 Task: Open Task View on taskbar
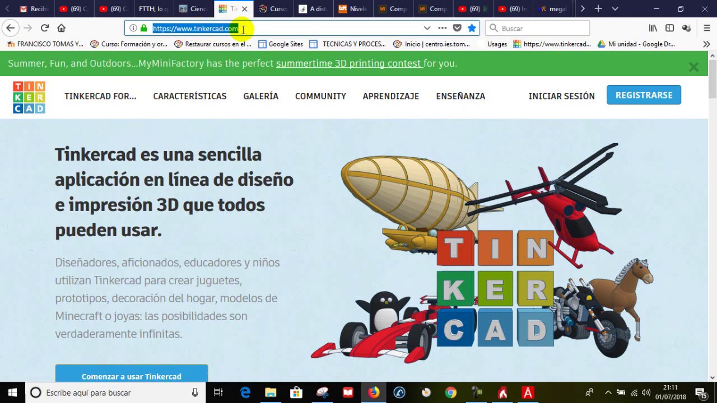[x=218, y=392]
